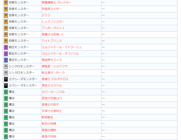The width and height of the screenshot is (181, 140).
Task: Select 効果モンスター text in ブンボーグ001 row
Action: click(18, 28)
